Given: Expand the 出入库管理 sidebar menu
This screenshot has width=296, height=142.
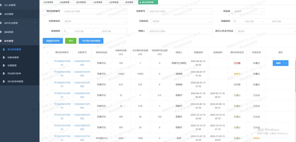Looking at the screenshot, I should click(20, 5).
